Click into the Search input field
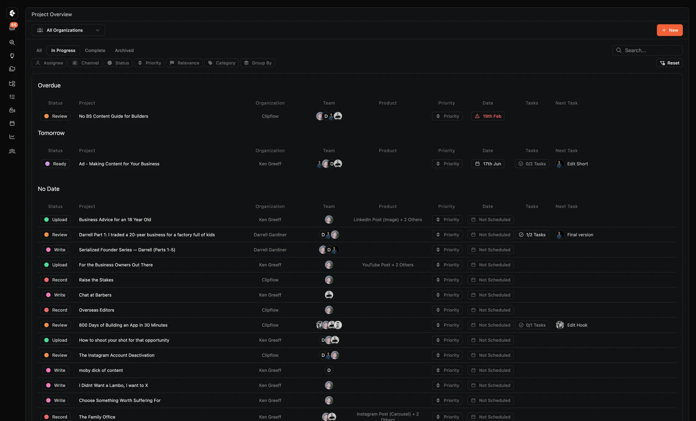This screenshot has height=421, width=696. coord(647,50)
